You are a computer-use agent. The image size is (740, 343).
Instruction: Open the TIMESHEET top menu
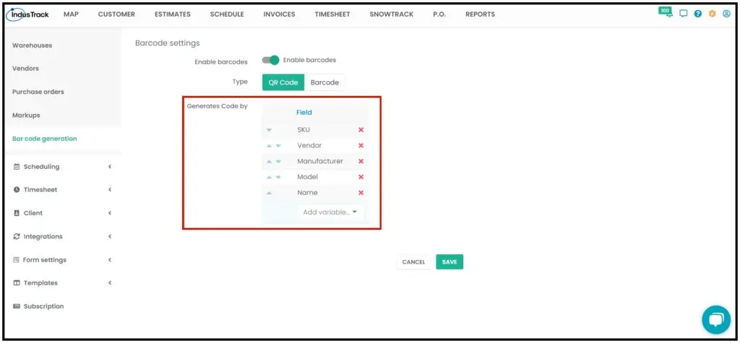pos(332,14)
